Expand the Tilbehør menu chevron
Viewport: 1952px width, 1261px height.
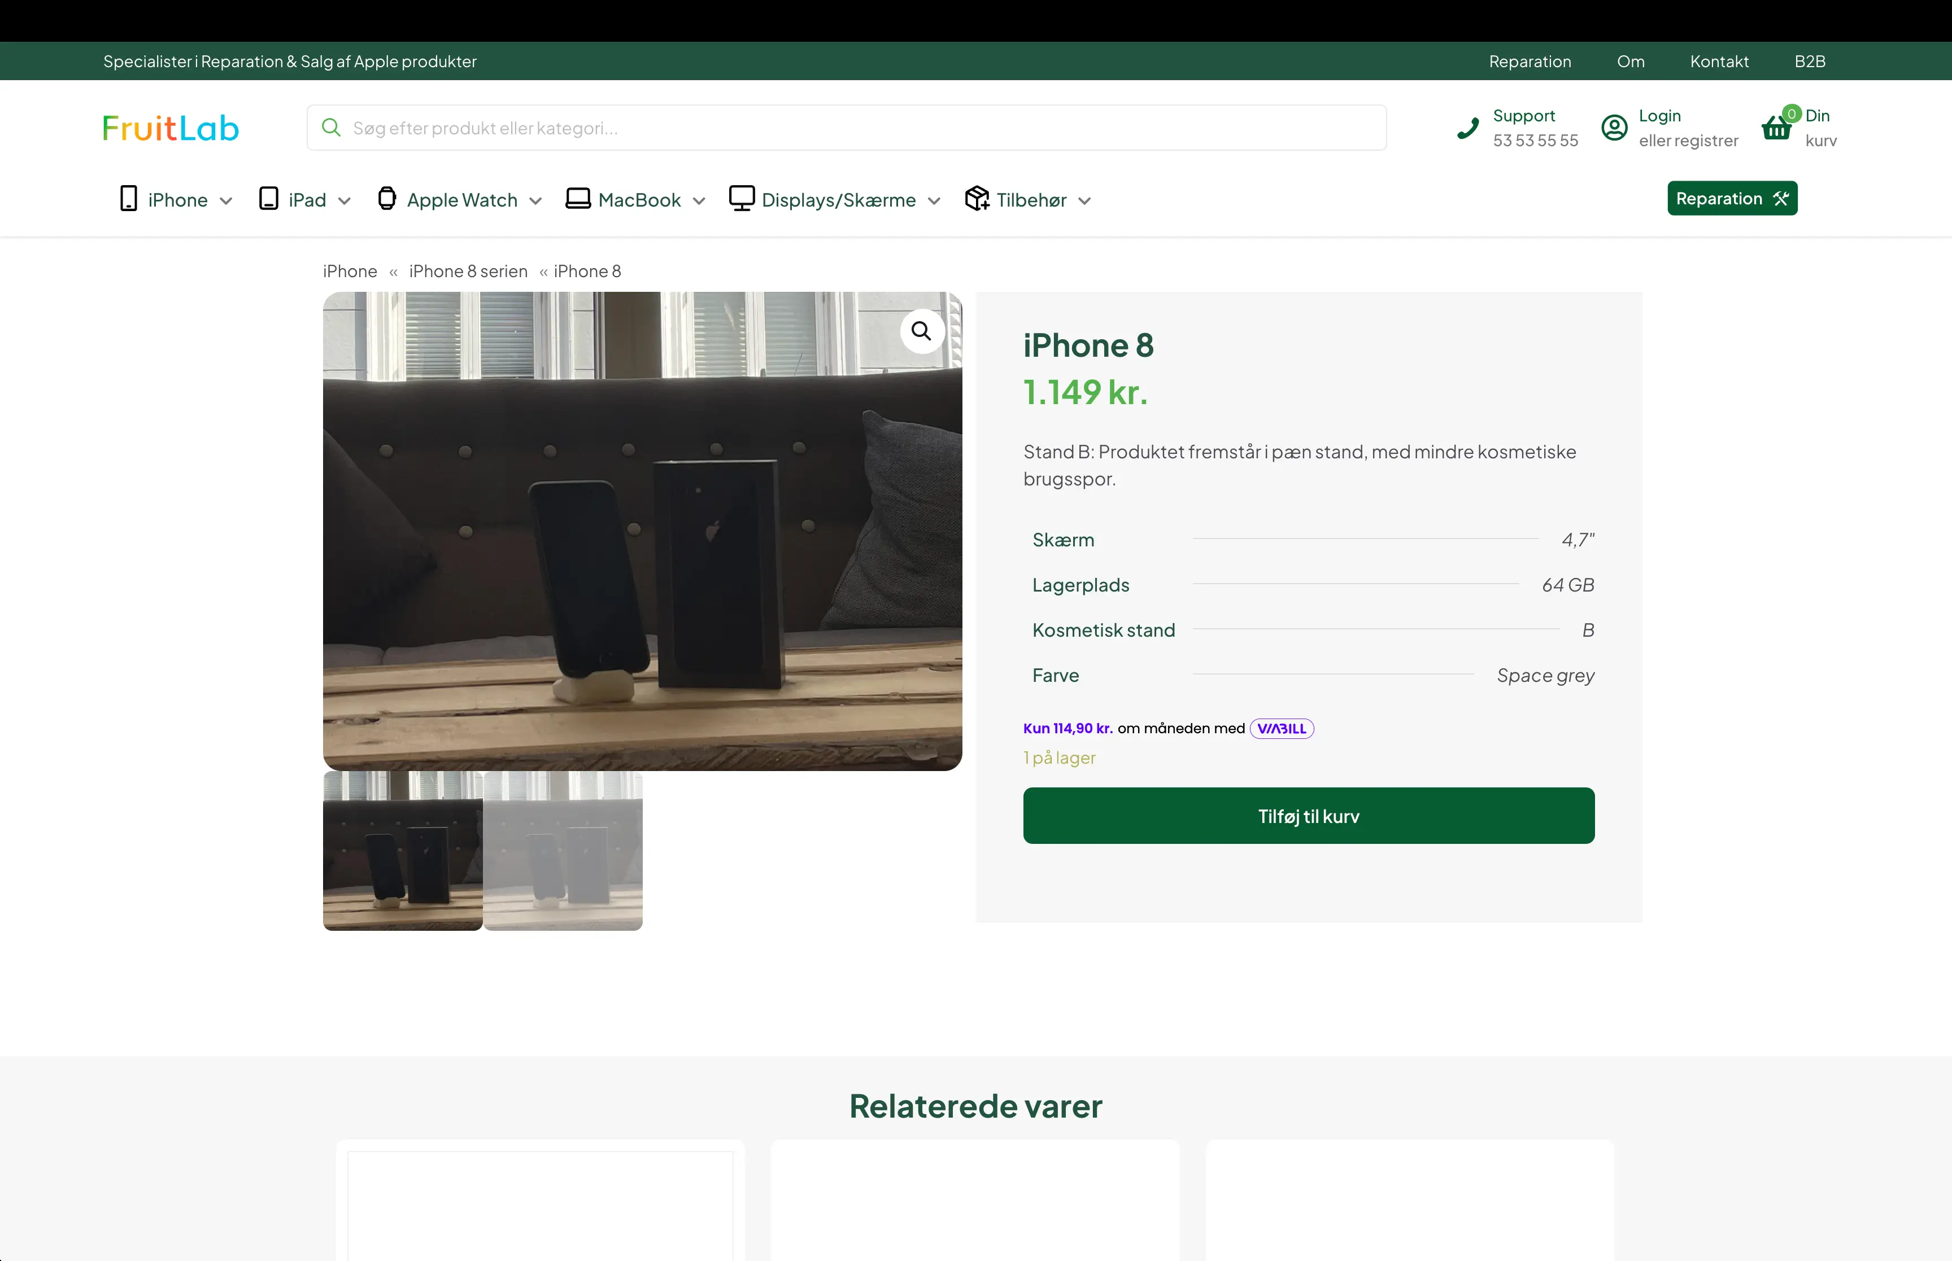click(x=1084, y=202)
